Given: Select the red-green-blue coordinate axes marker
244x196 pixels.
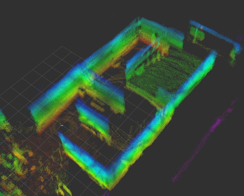Looking at the screenshot, I should [x=62, y=125].
